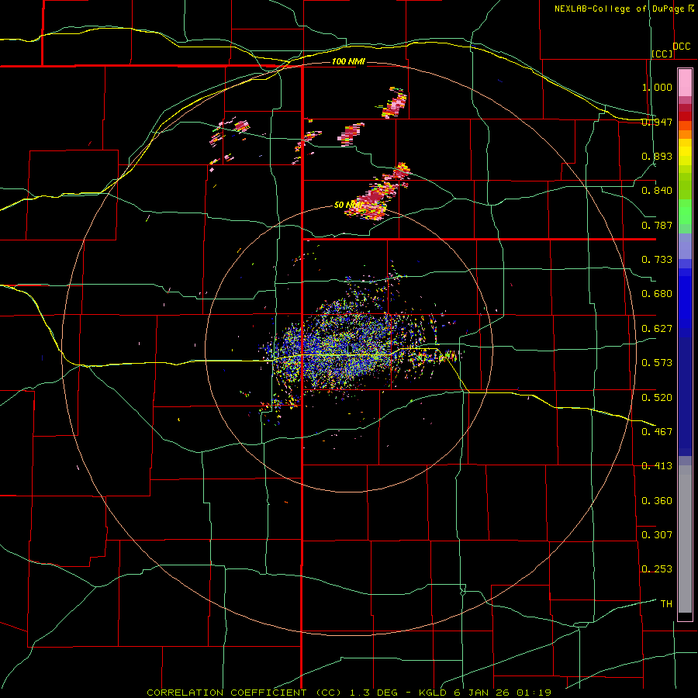The height and width of the screenshot is (698, 698).
Task: Click the TH threshold label on the scale
Action: pyautogui.click(x=666, y=604)
